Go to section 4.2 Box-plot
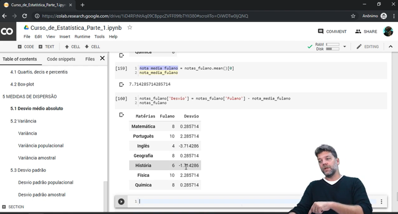 coord(22,85)
